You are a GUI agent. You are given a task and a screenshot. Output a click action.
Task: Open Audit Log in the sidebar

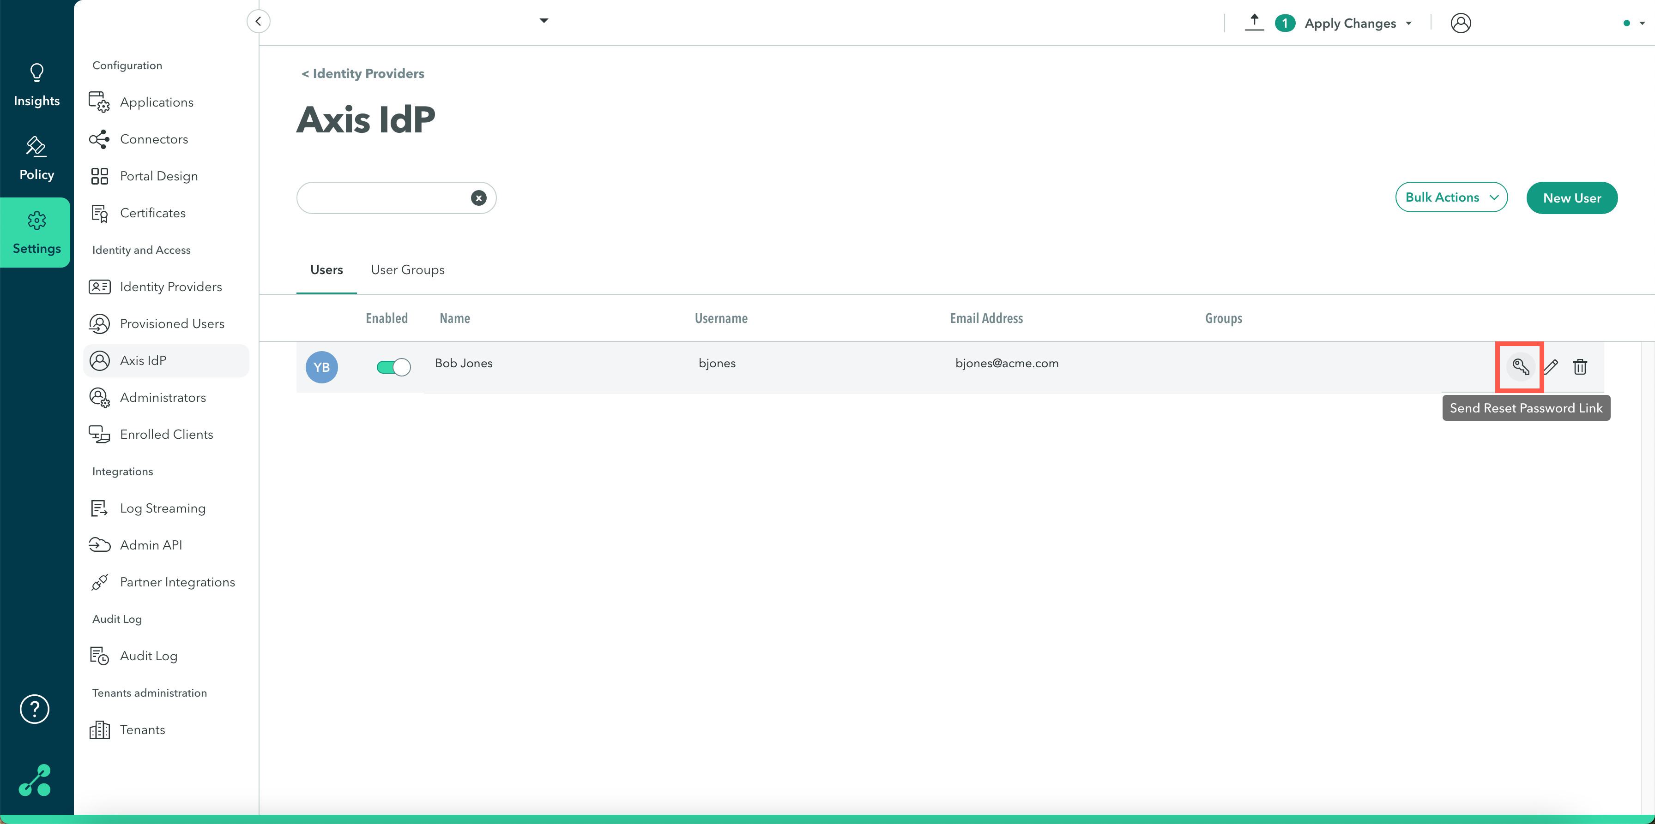(148, 655)
